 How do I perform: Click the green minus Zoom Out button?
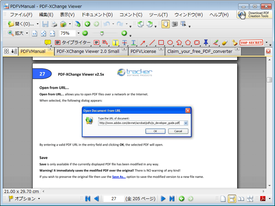tap(85, 33)
